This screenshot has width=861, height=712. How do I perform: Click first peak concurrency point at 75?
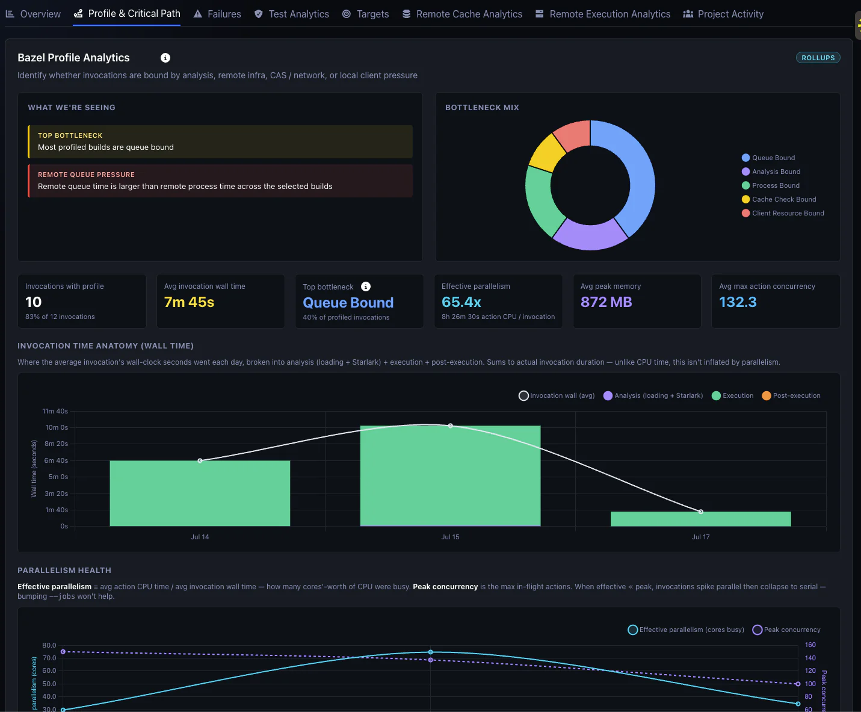coord(63,652)
